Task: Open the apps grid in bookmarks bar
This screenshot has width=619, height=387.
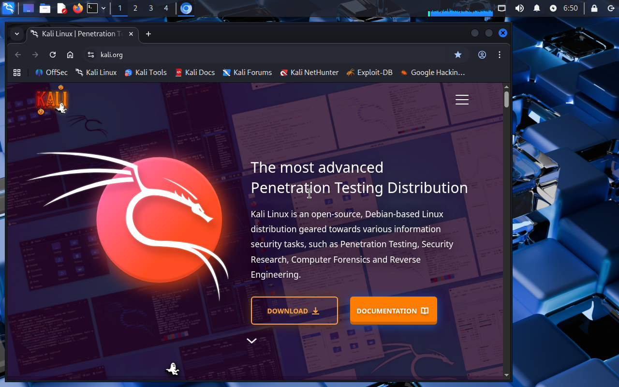Action: click(x=17, y=73)
